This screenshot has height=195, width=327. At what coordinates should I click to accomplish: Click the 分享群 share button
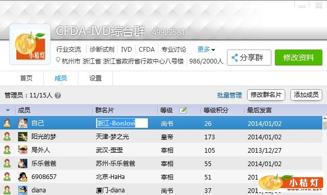[x=249, y=57]
